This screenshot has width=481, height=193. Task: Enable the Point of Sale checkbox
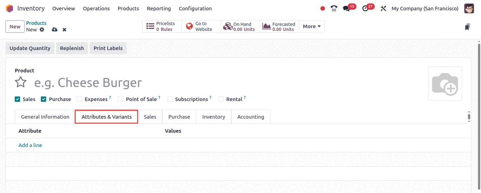coord(121,99)
